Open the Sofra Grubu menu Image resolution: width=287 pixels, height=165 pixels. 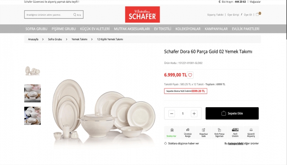click(36, 29)
